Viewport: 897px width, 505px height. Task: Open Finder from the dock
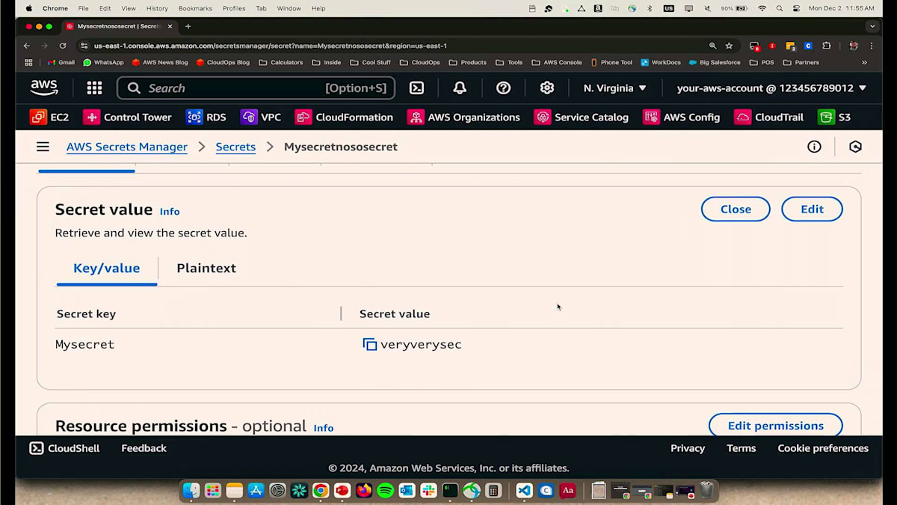click(191, 491)
